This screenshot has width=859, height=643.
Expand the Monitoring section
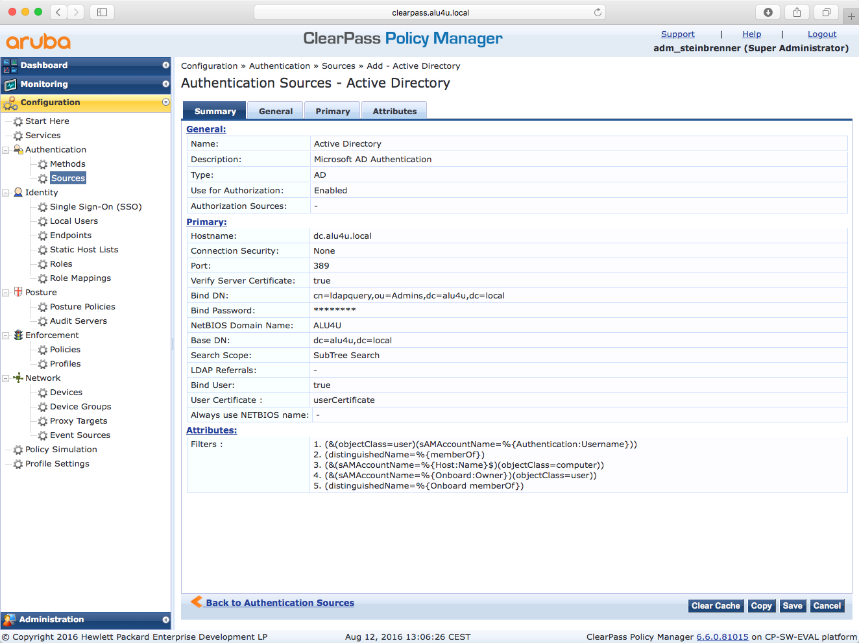point(165,84)
